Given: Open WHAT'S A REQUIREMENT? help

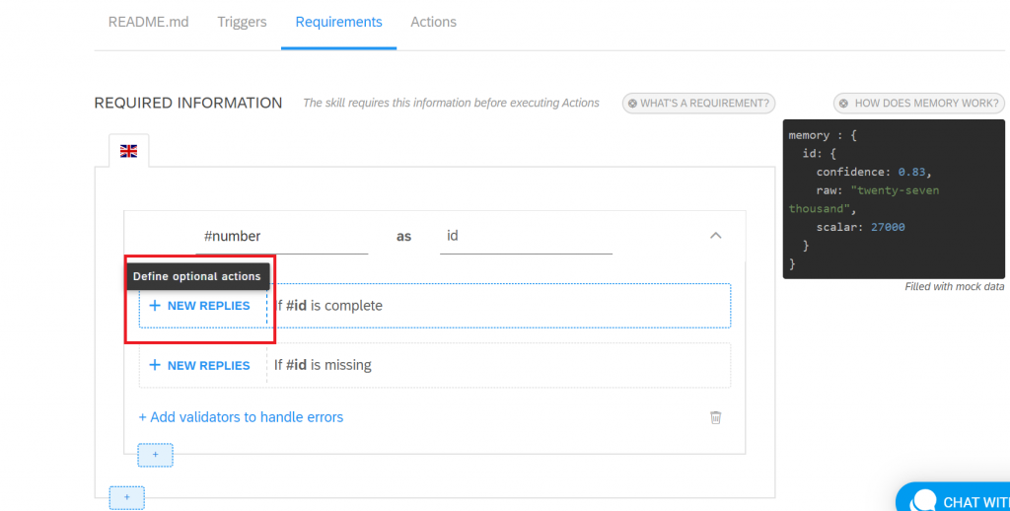Looking at the screenshot, I should (698, 104).
